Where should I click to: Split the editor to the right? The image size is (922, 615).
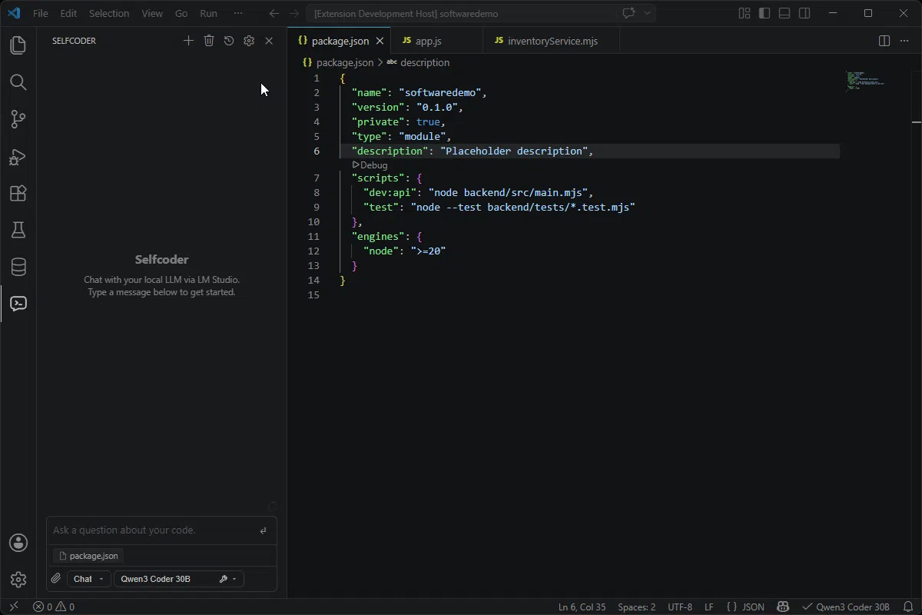[x=884, y=41]
